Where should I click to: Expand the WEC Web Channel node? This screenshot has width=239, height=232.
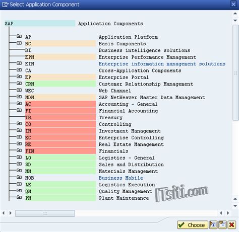pos(19,90)
